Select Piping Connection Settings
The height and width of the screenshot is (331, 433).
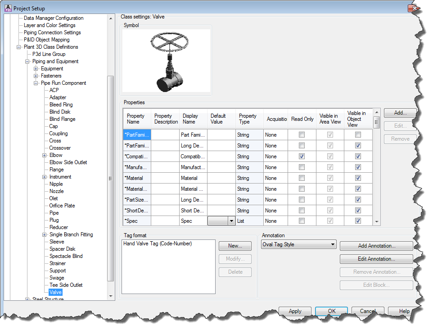click(x=52, y=32)
